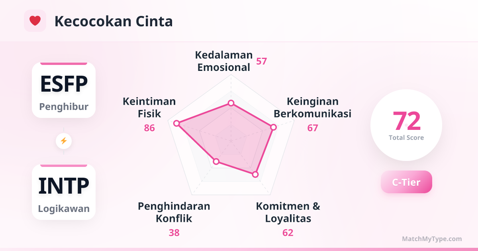Click the 72 Total Score circle
Viewport: 478px width, 251px height.
click(x=406, y=125)
